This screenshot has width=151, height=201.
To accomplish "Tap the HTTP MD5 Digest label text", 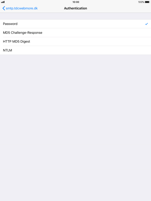I will click(16, 42).
